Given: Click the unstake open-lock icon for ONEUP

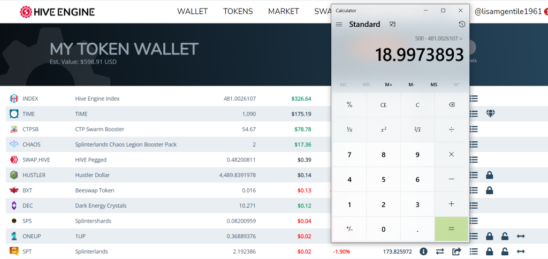Looking at the screenshot, I should pyautogui.click(x=505, y=237).
